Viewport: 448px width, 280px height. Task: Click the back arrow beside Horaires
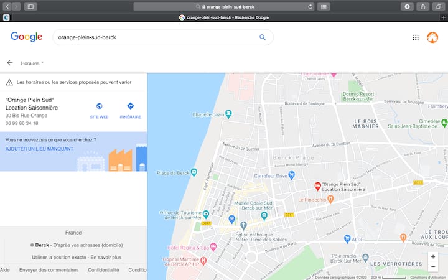coord(10,63)
